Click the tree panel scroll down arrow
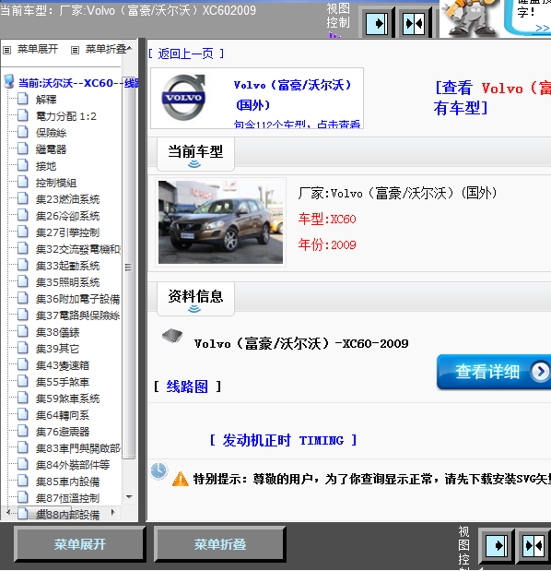551x571 pixels. tap(129, 497)
